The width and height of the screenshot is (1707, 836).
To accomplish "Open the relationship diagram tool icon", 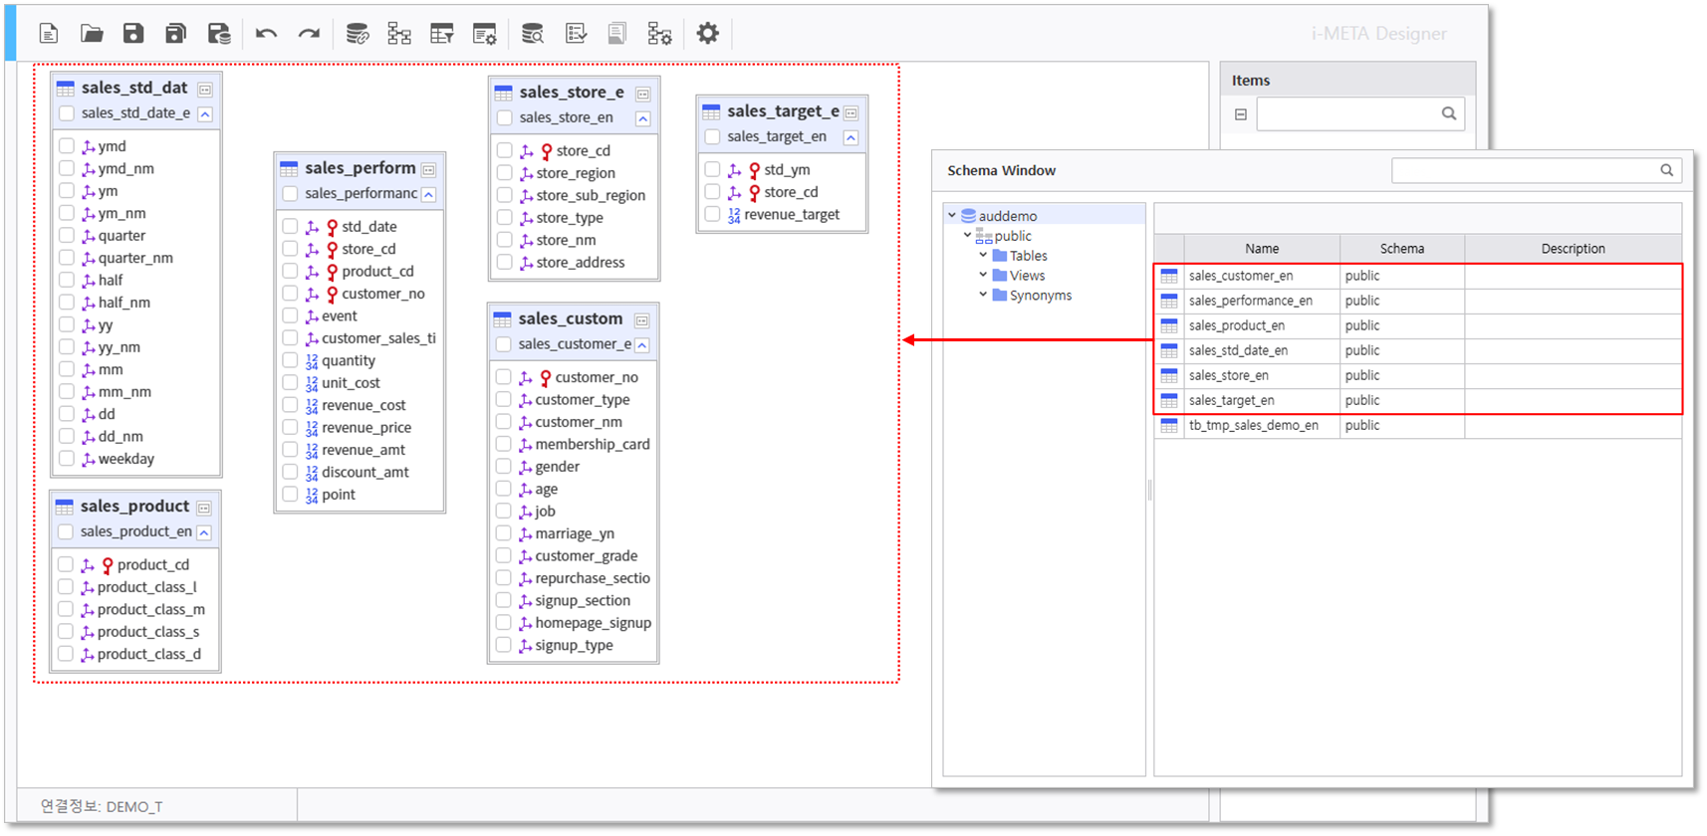I will tap(399, 34).
